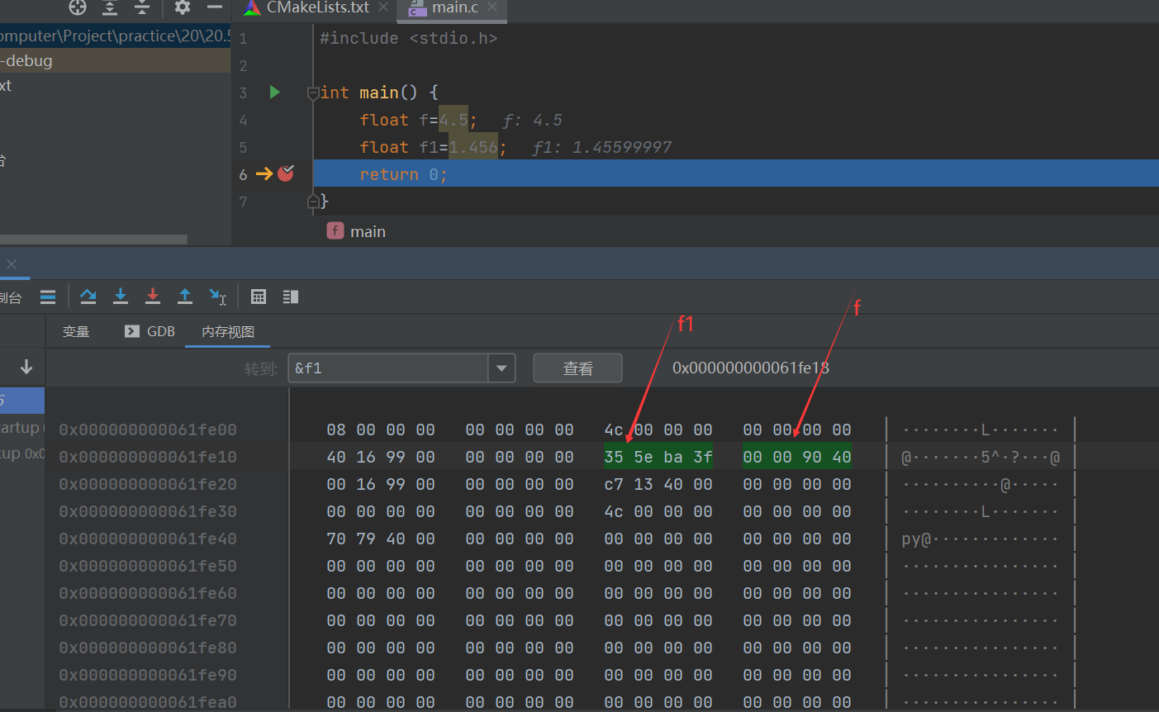The width and height of the screenshot is (1159, 712).
Task: Click the float f1=1.456 code line
Action: pos(433,147)
